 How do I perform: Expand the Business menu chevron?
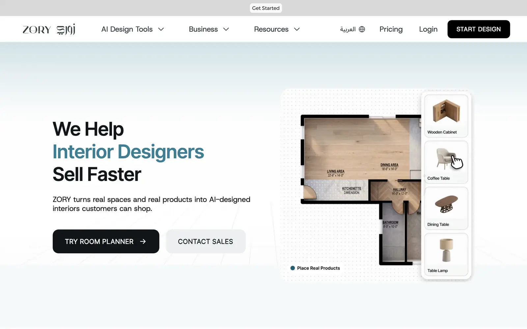pyautogui.click(x=226, y=29)
